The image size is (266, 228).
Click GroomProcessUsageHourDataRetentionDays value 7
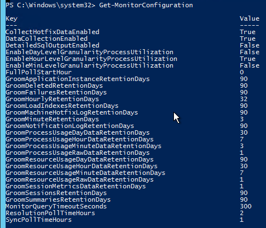241,139
